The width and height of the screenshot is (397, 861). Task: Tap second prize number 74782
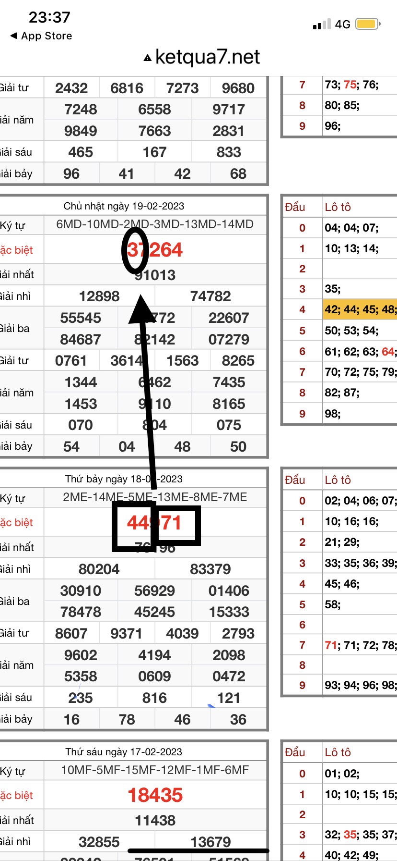210,296
